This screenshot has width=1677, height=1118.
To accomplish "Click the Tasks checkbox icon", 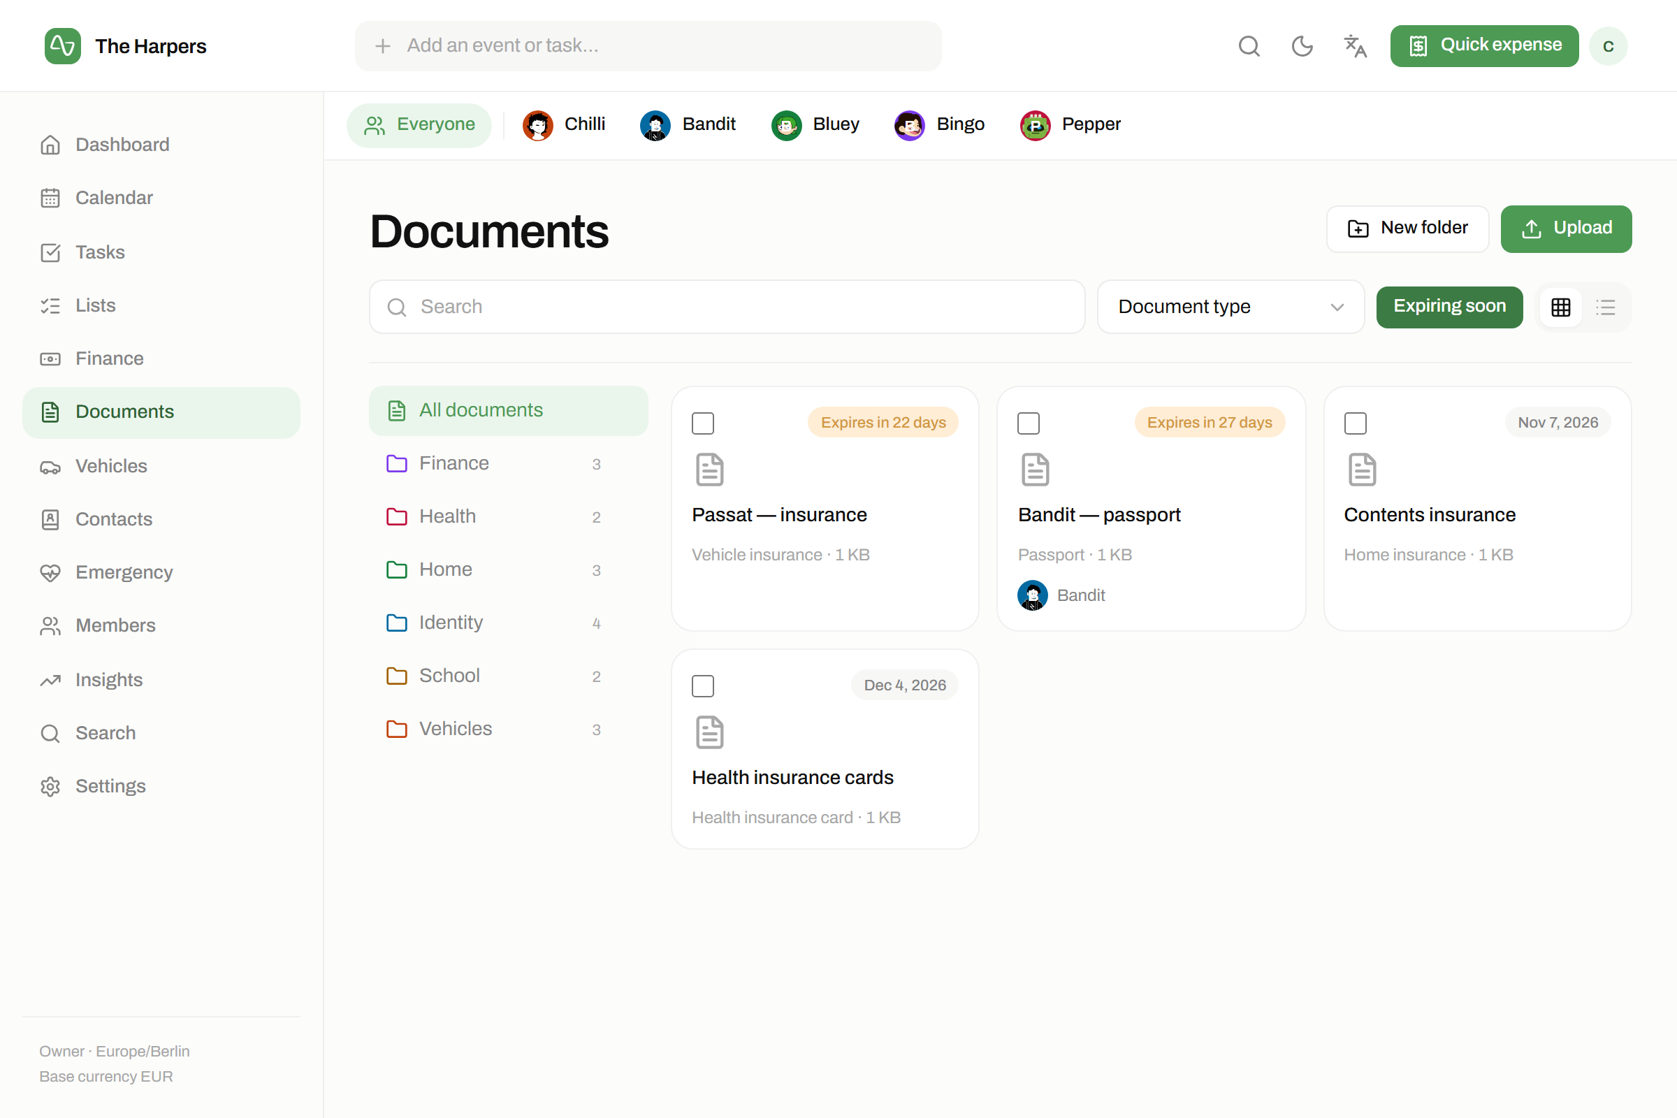I will tap(50, 252).
